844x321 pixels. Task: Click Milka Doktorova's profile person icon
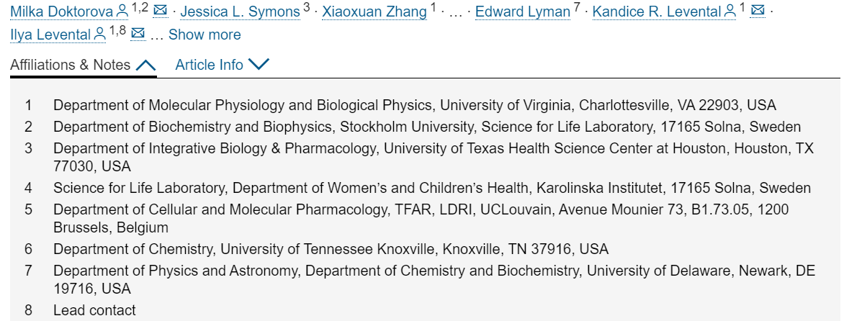122,12
